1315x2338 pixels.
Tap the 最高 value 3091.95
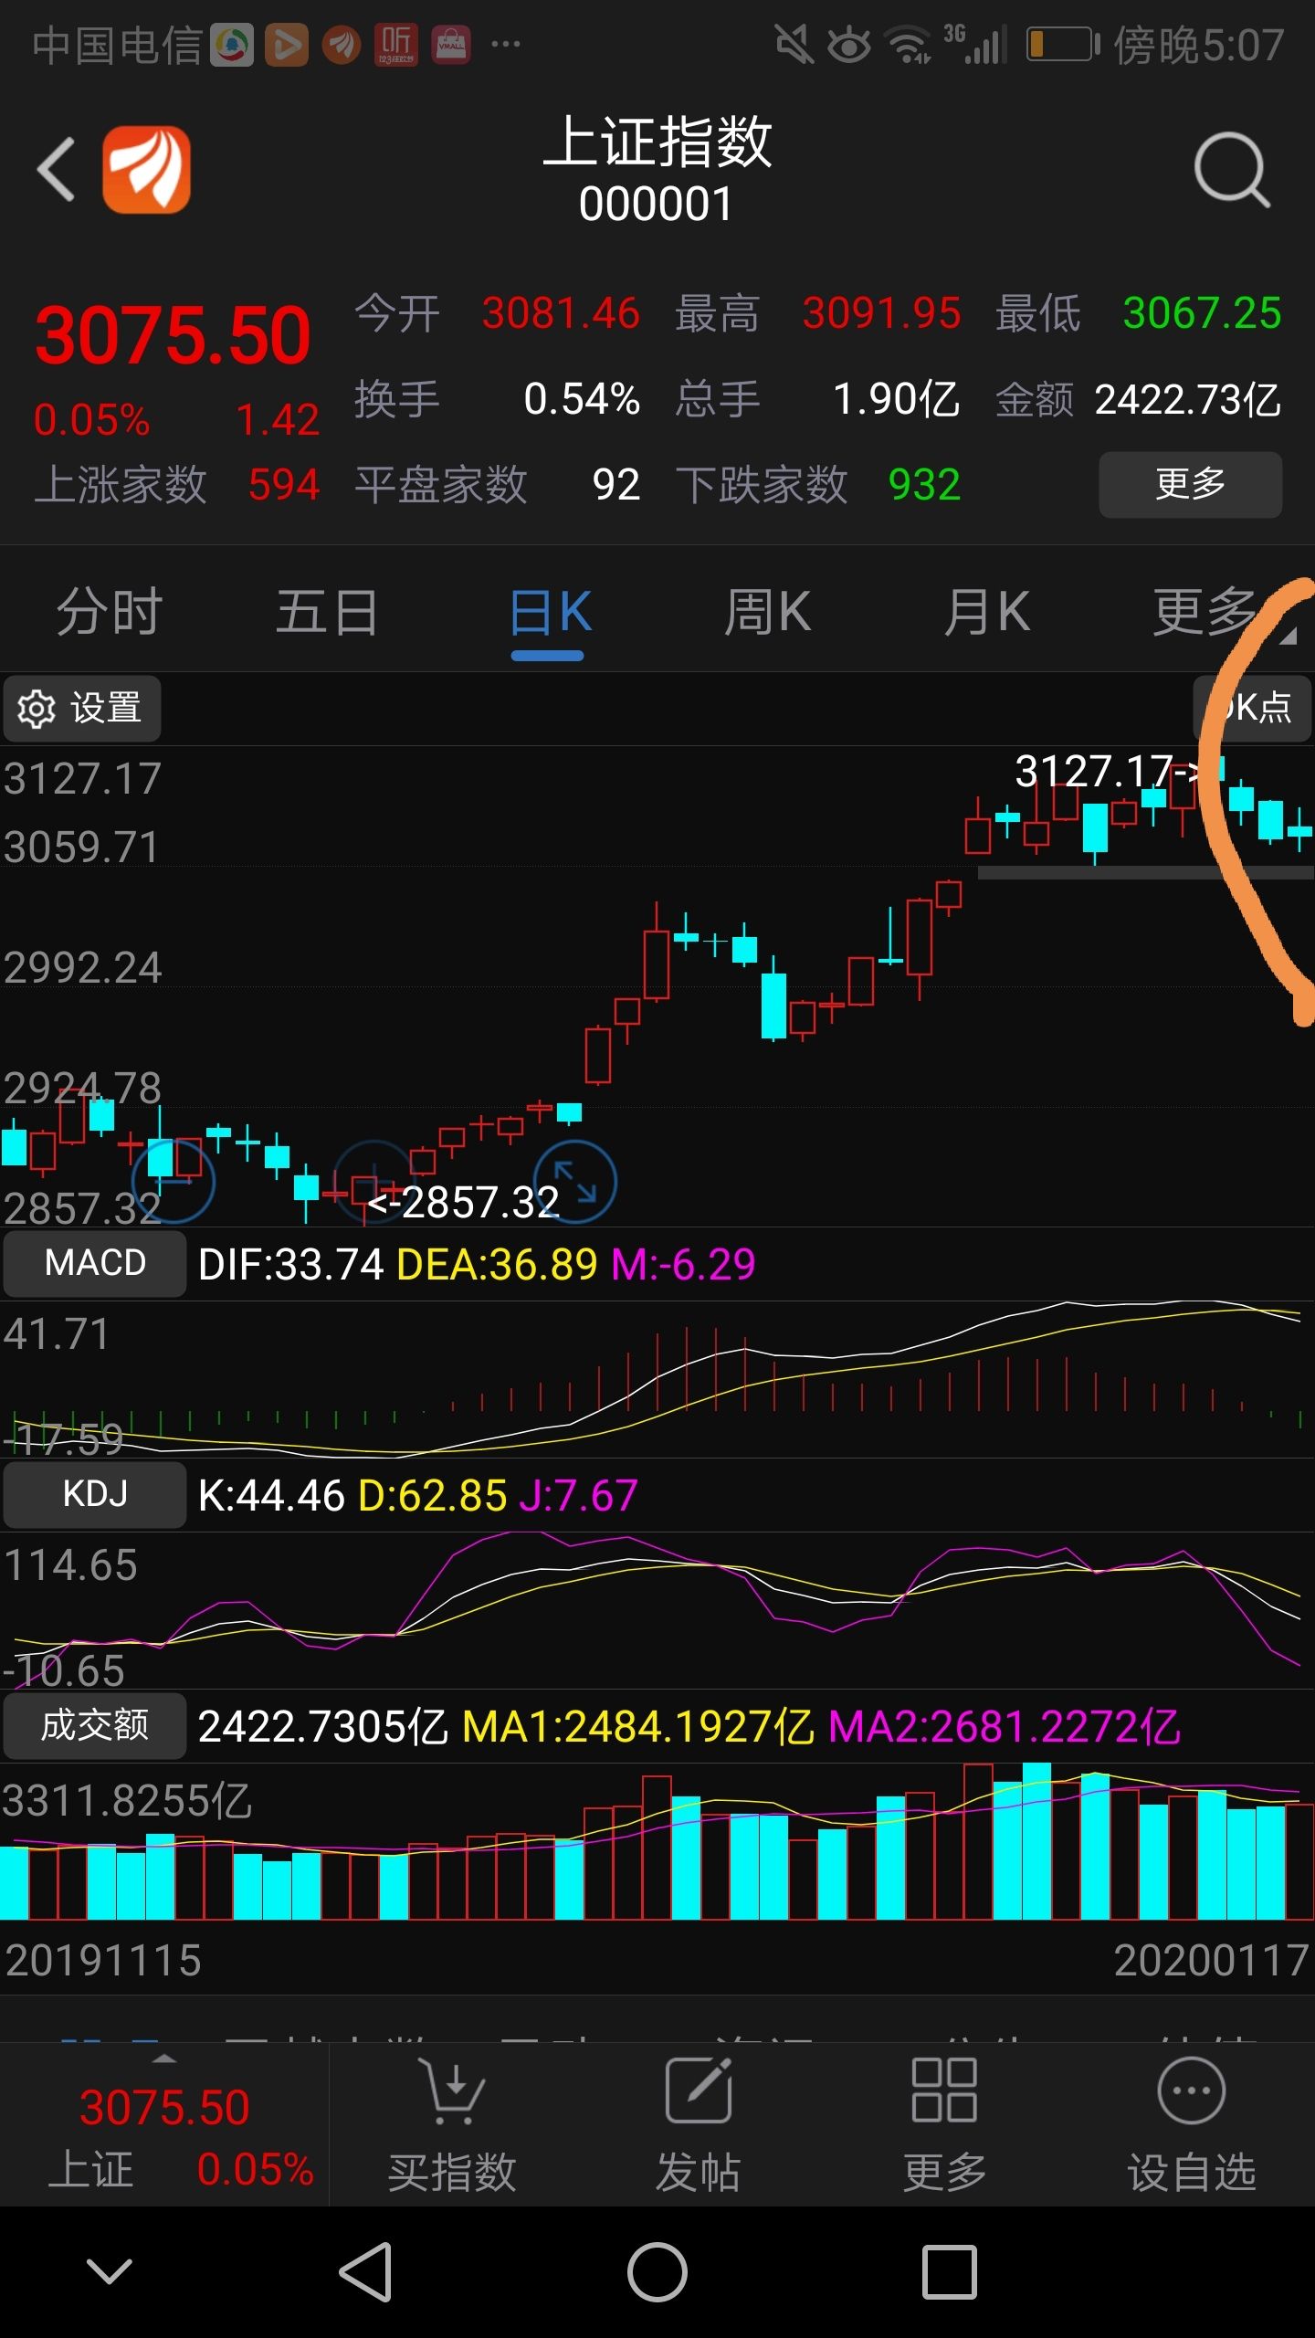pyautogui.click(x=881, y=313)
